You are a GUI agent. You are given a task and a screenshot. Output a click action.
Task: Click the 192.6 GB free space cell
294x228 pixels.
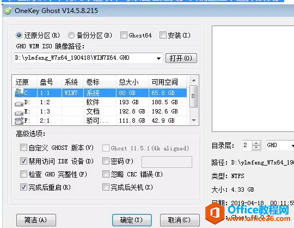164,111
